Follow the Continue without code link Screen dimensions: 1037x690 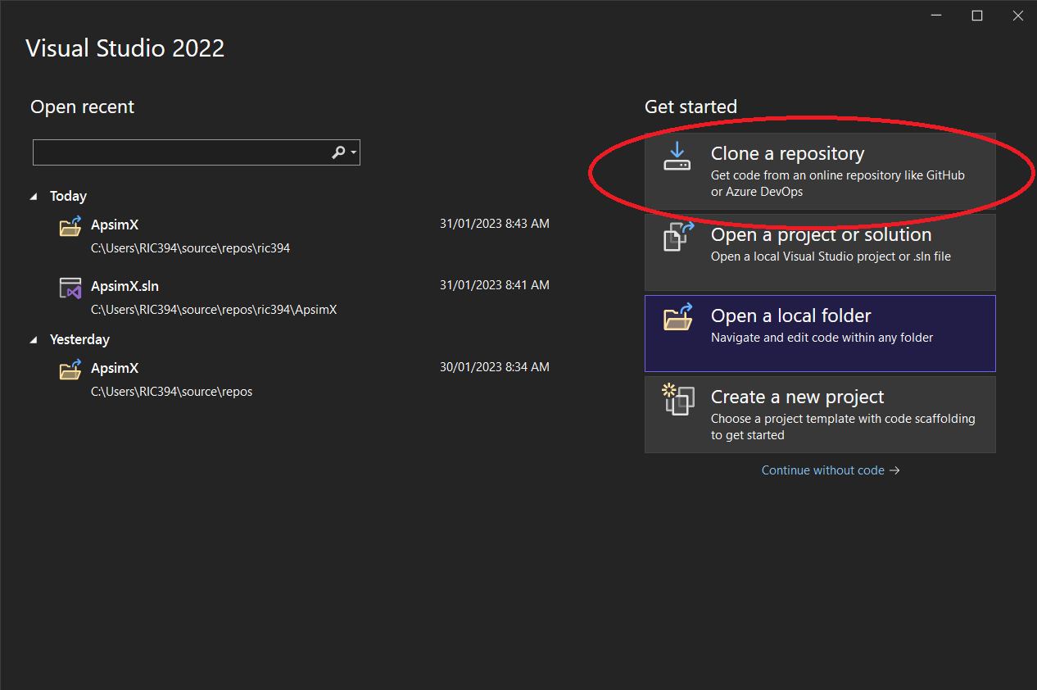pyautogui.click(x=831, y=470)
